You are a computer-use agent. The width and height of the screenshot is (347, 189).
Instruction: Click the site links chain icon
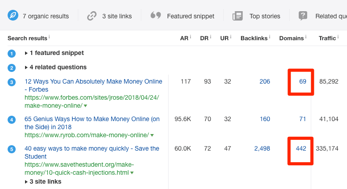(x=92, y=16)
